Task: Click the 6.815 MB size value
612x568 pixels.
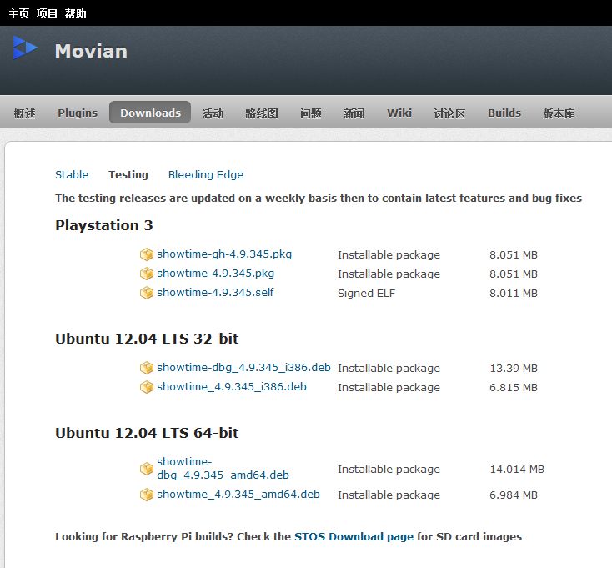Action: (x=514, y=387)
